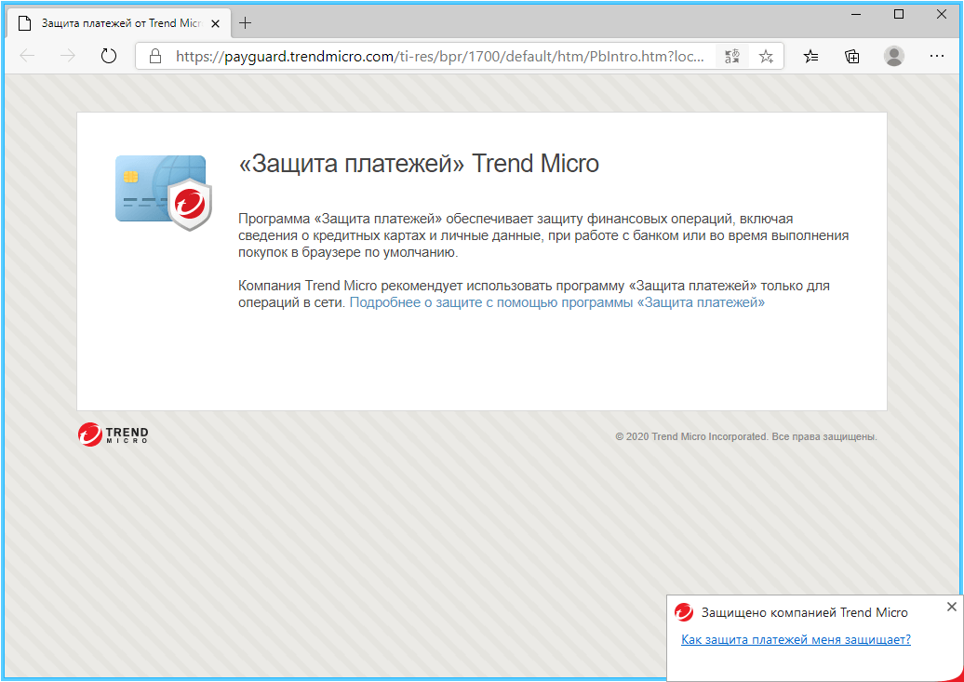Screen dimensions: 964x682
Task: Open a new tab
Action: (x=246, y=23)
